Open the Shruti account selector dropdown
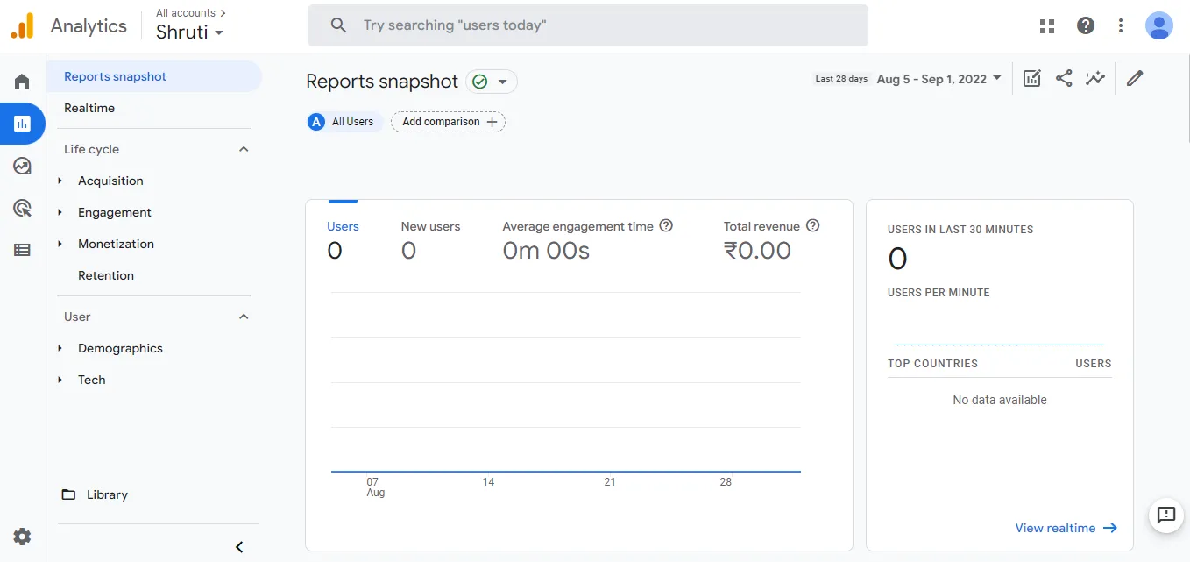Screen dimensions: 1190x562 tap(189, 32)
